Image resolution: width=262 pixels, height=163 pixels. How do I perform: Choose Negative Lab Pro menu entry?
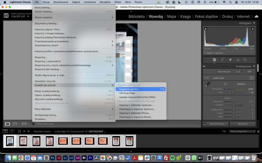(x=141, y=89)
